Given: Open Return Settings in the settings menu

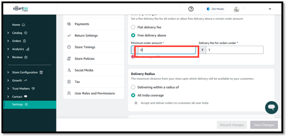Looking at the screenshot, I should [x=86, y=36].
